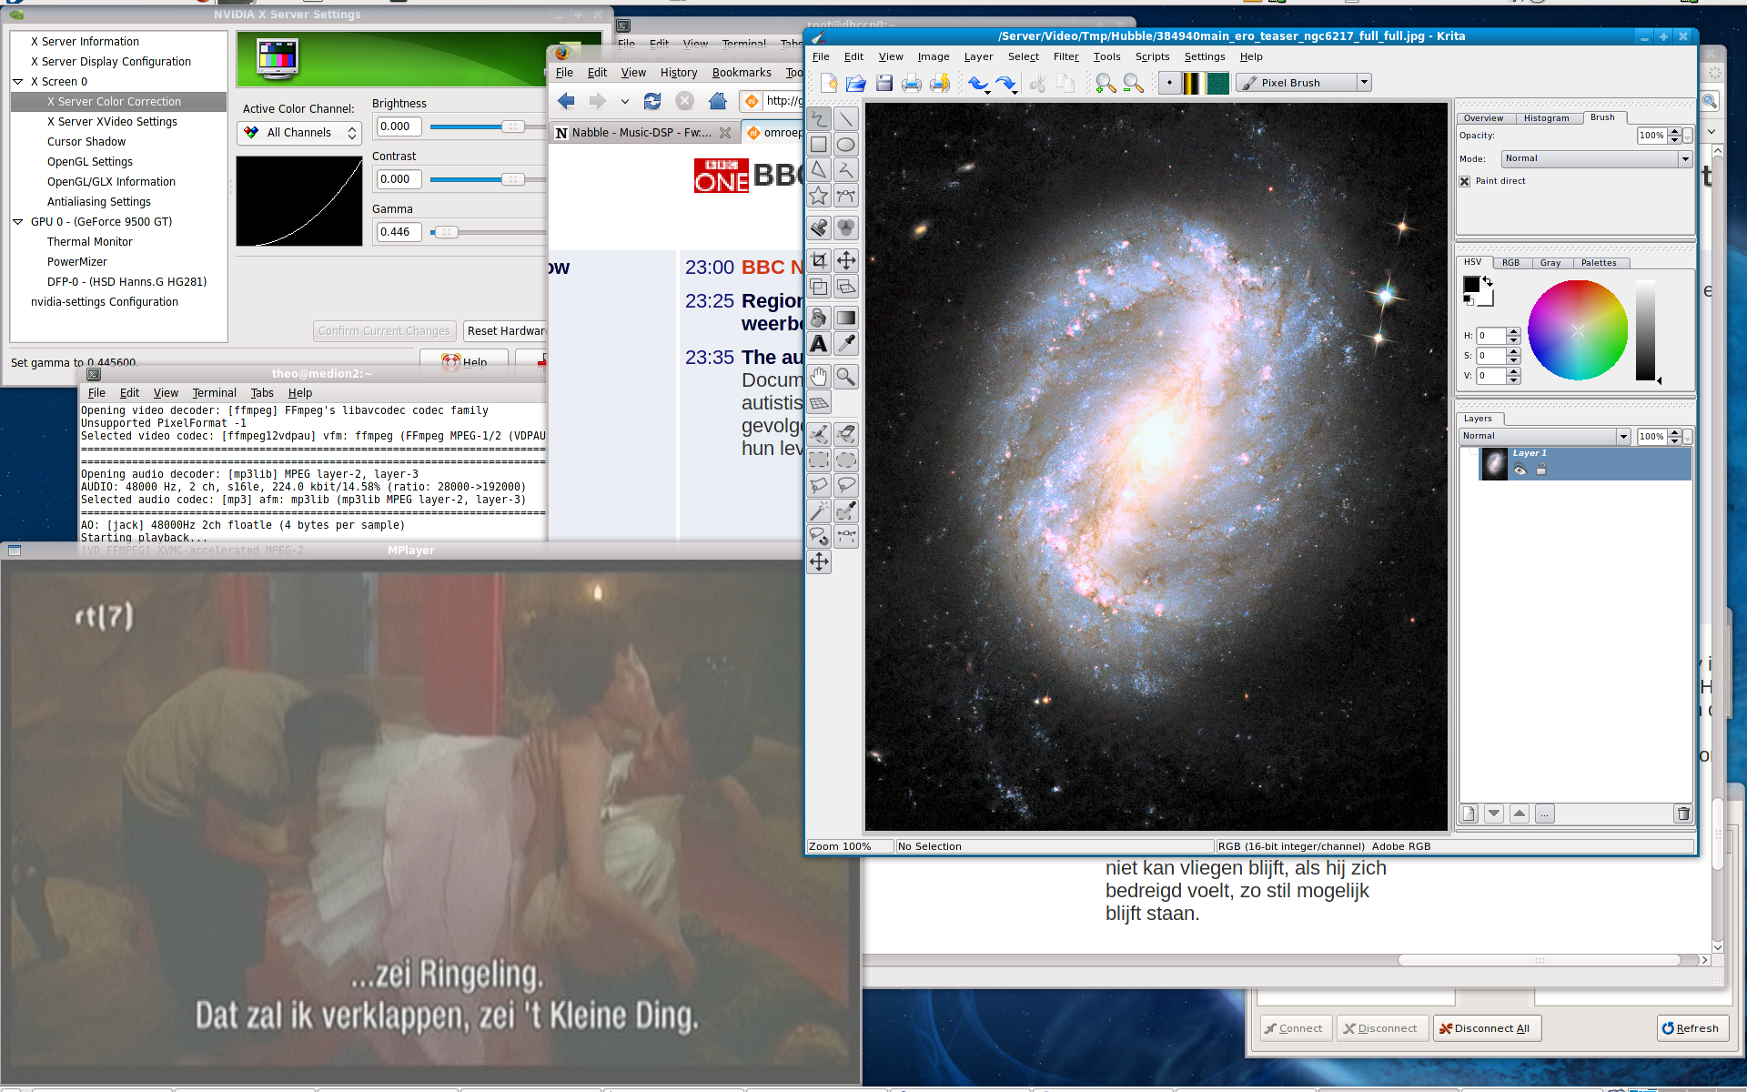Screen dimensions: 1747x1092
Task: Select the Duplicate stamp tool in Krita
Action: [x=819, y=227]
